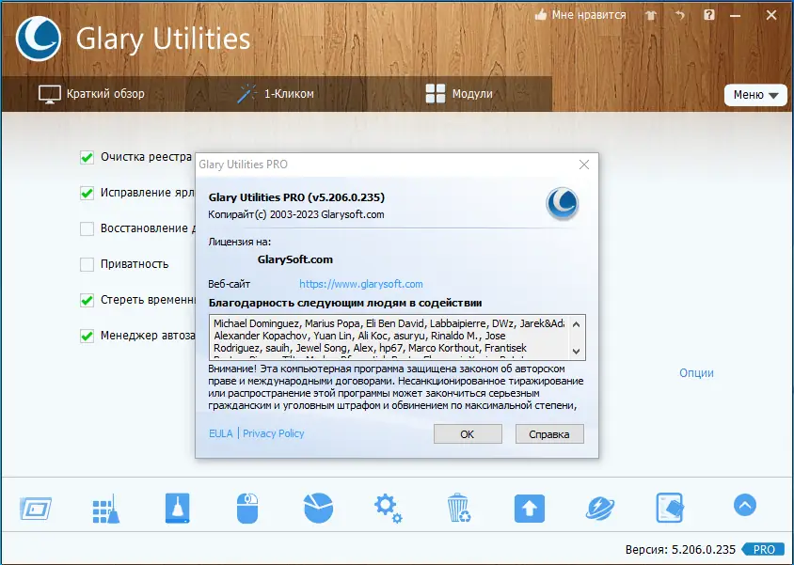Viewport: 794px width, 565px height.
Task: Toggle the Менеджер автозапуска checkbox
Action: (87, 336)
